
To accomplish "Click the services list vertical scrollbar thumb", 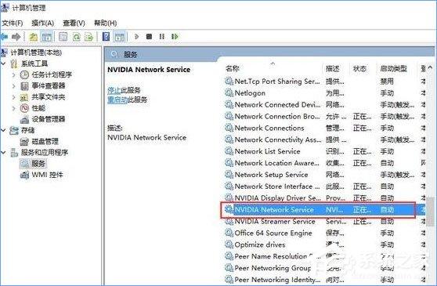I will click(x=430, y=211).
